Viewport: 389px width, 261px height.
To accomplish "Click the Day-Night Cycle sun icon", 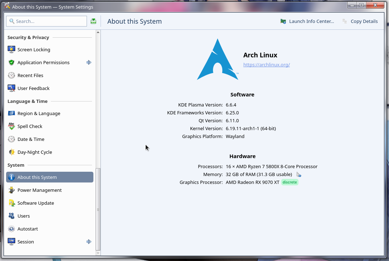I will point(11,152).
